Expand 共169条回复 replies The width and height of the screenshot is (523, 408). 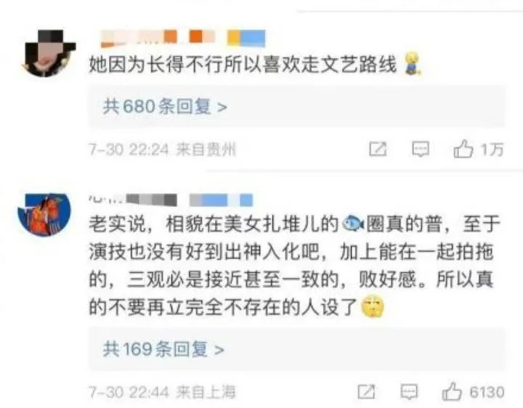click(163, 349)
